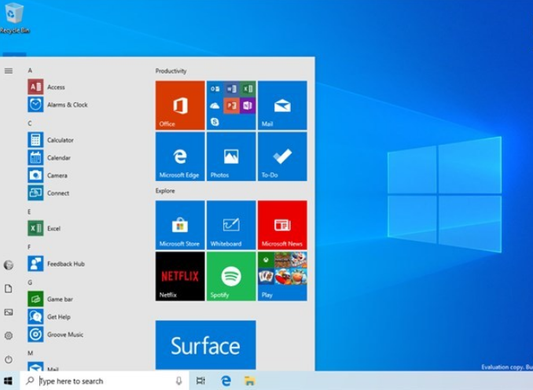This screenshot has height=390, width=533.
Task: Launch Groove Music
Action: 55,335
